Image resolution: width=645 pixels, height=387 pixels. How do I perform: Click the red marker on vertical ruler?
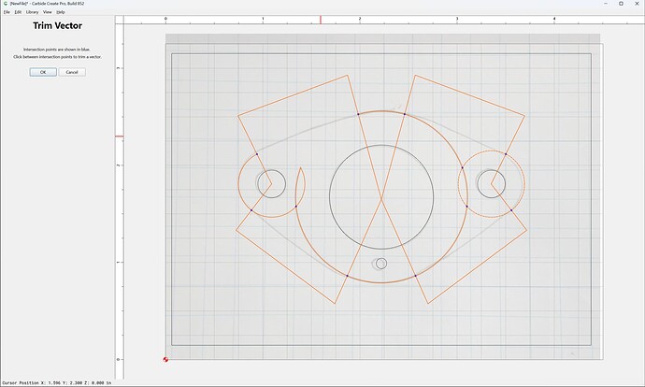click(x=119, y=136)
